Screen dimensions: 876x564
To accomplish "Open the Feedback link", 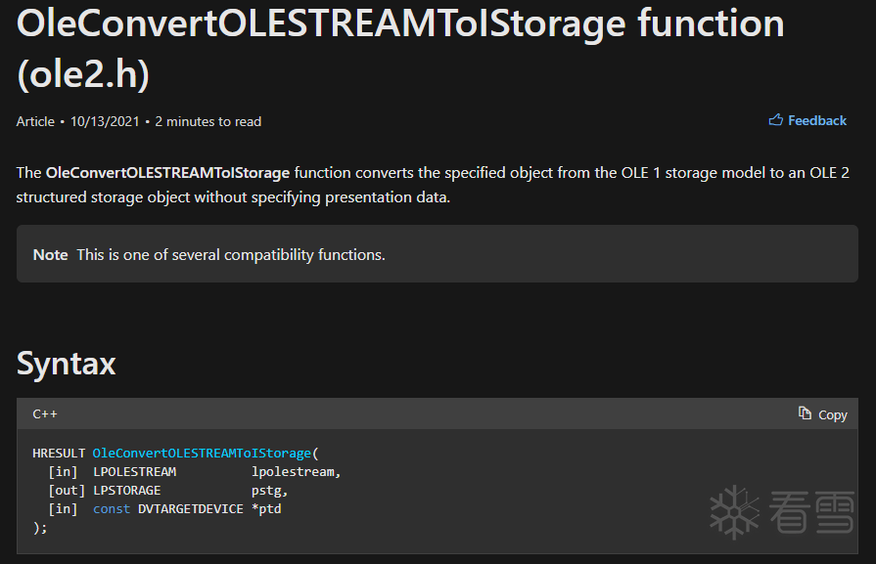I will 816,120.
